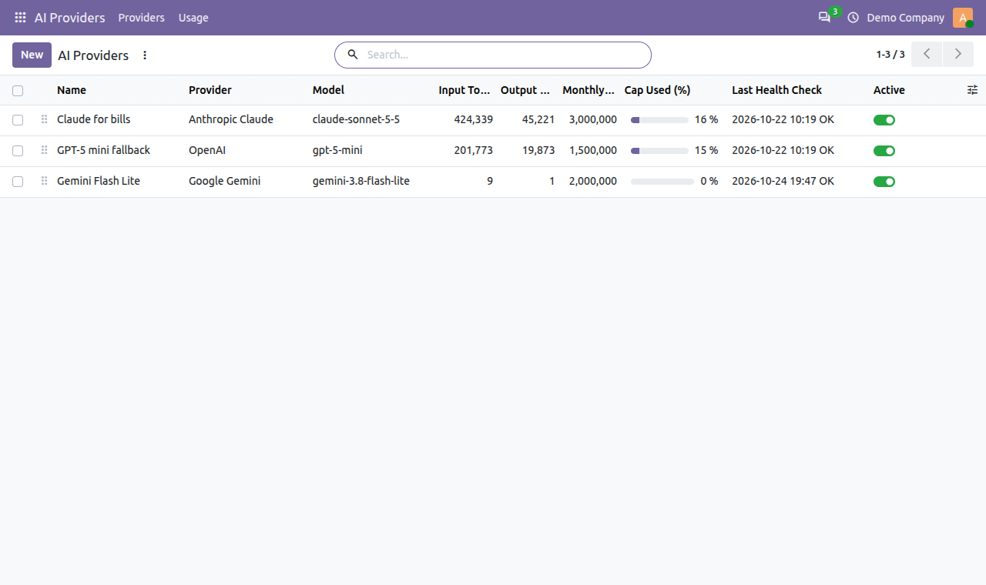Screen dimensions: 986x585
Task: Open optional columns settings icon
Action: click(973, 90)
